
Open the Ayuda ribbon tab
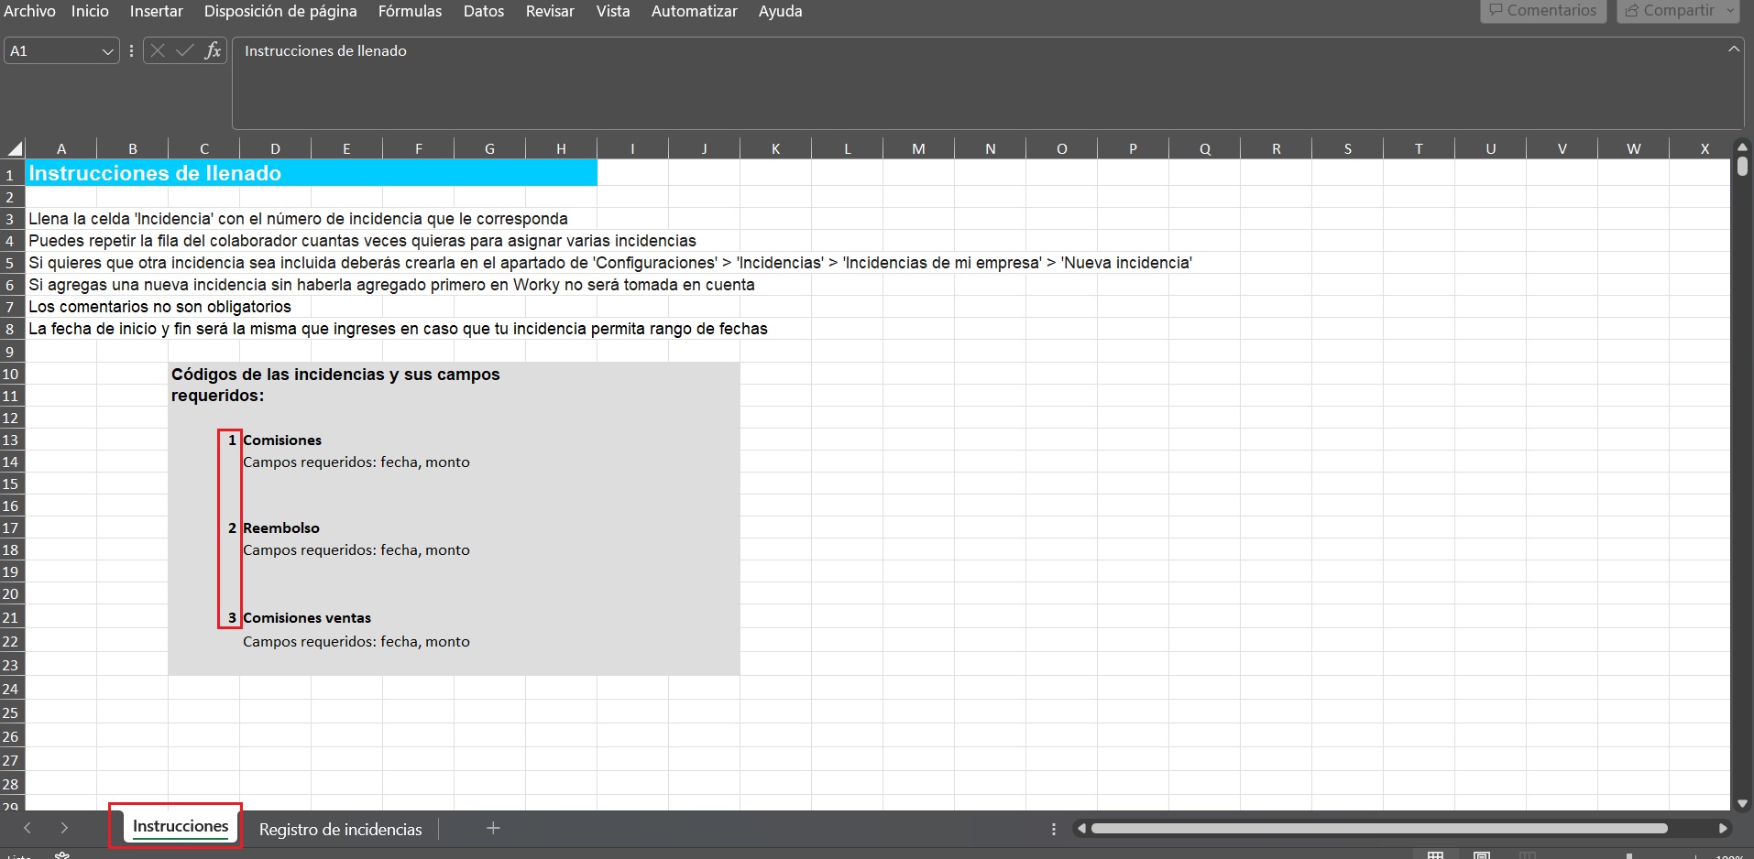780,11
